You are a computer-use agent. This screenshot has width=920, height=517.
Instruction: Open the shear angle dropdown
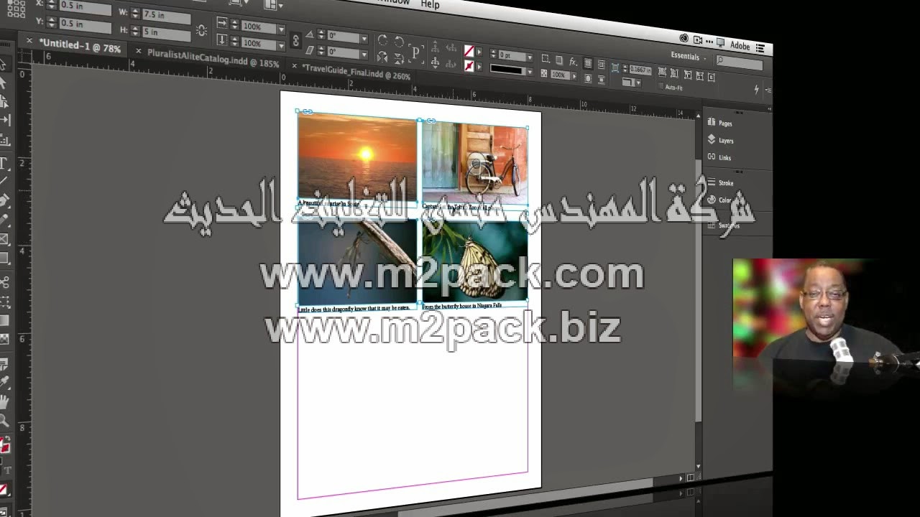(x=364, y=54)
